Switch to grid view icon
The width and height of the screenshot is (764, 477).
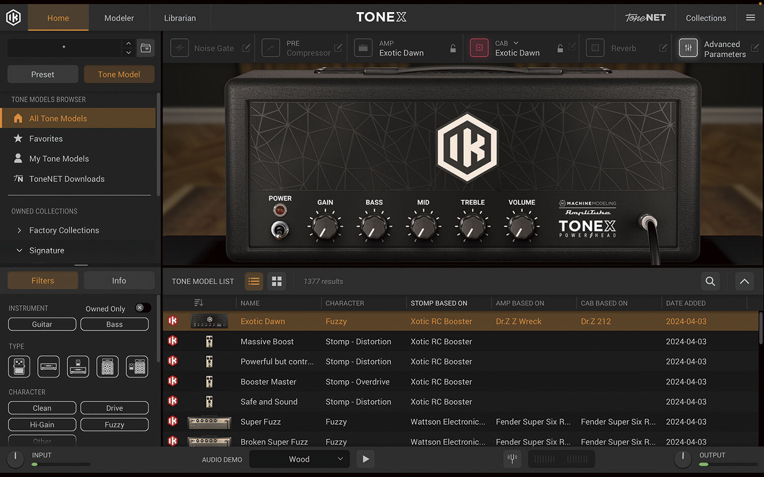(x=277, y=281)
